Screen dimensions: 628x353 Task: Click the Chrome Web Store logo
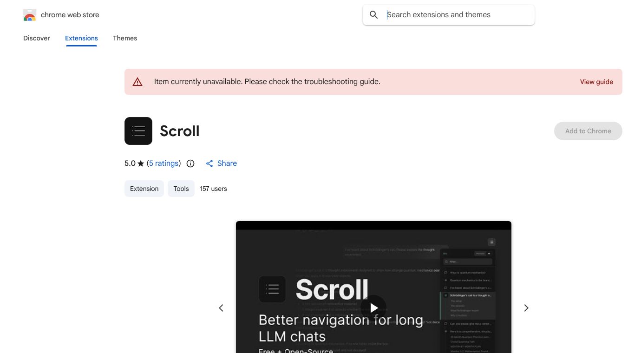point(30,15)
